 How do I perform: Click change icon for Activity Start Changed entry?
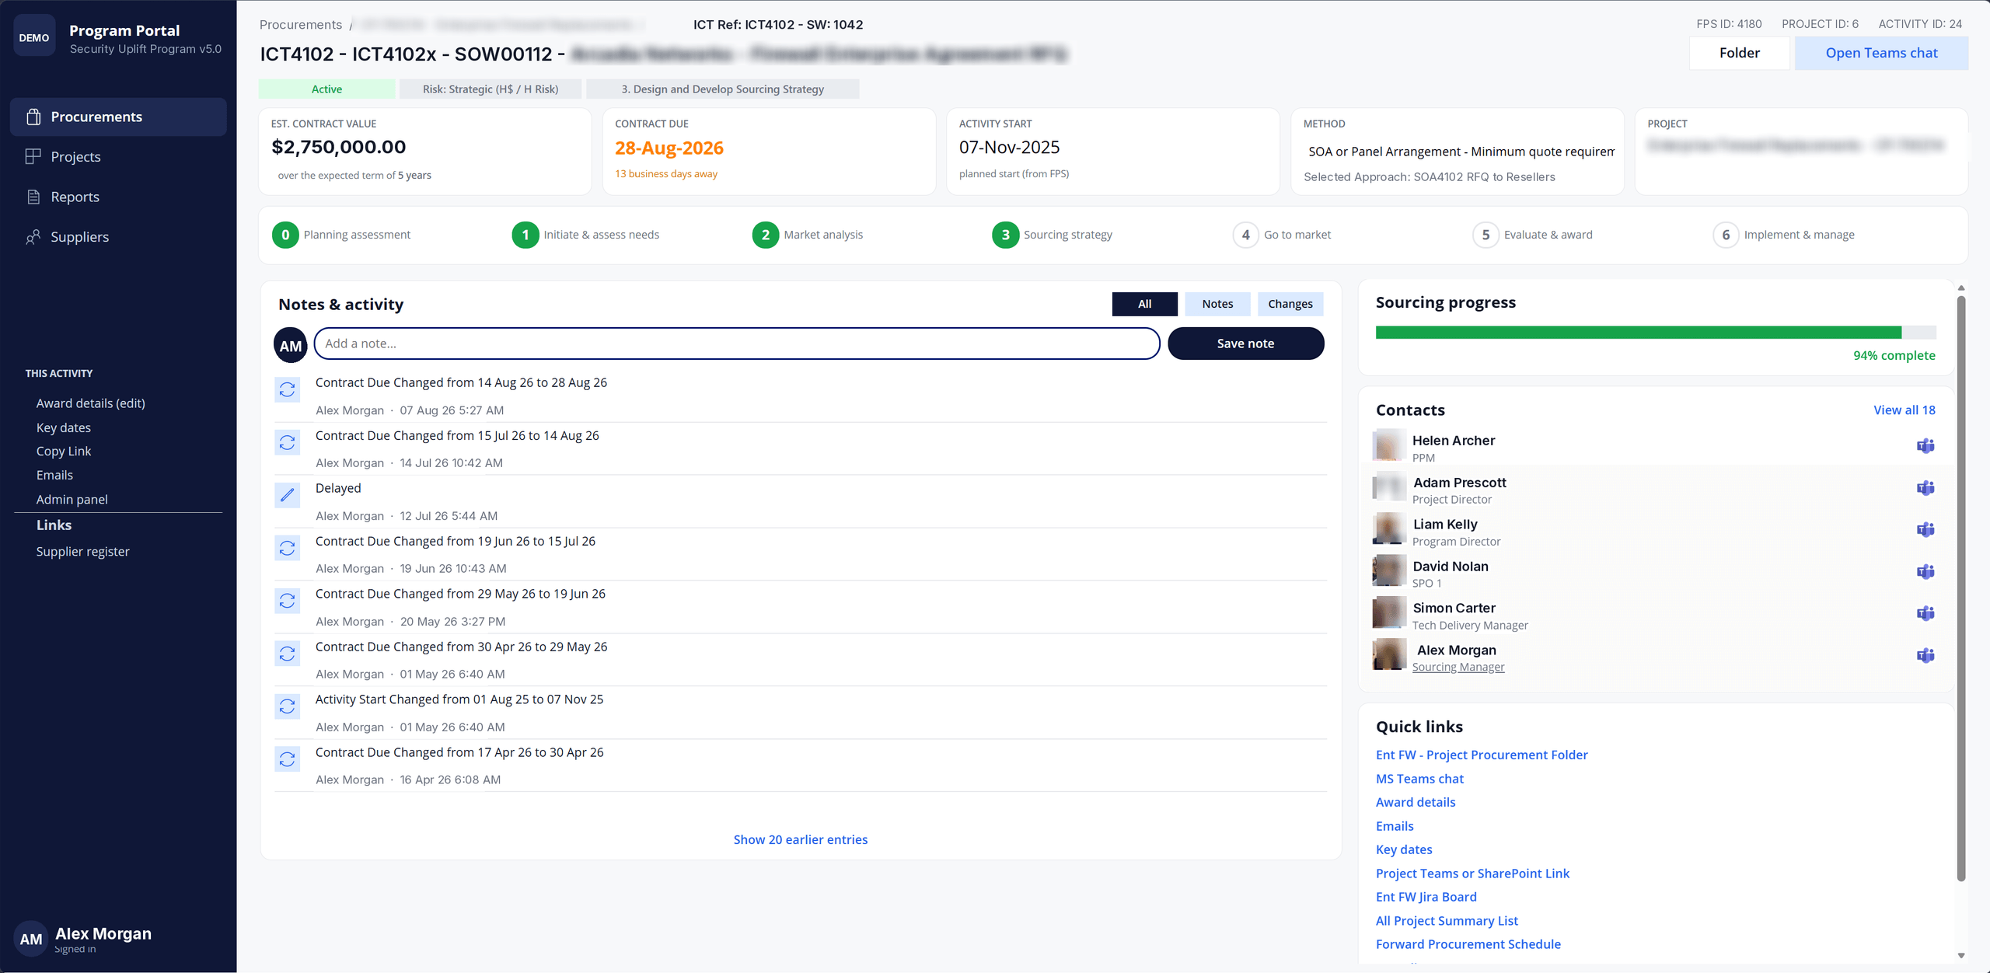point(288,706)
